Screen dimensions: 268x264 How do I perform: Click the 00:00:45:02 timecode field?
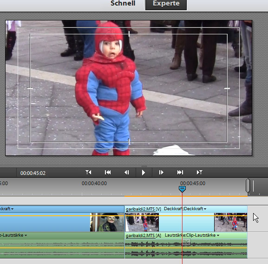(x=33, y=173)
